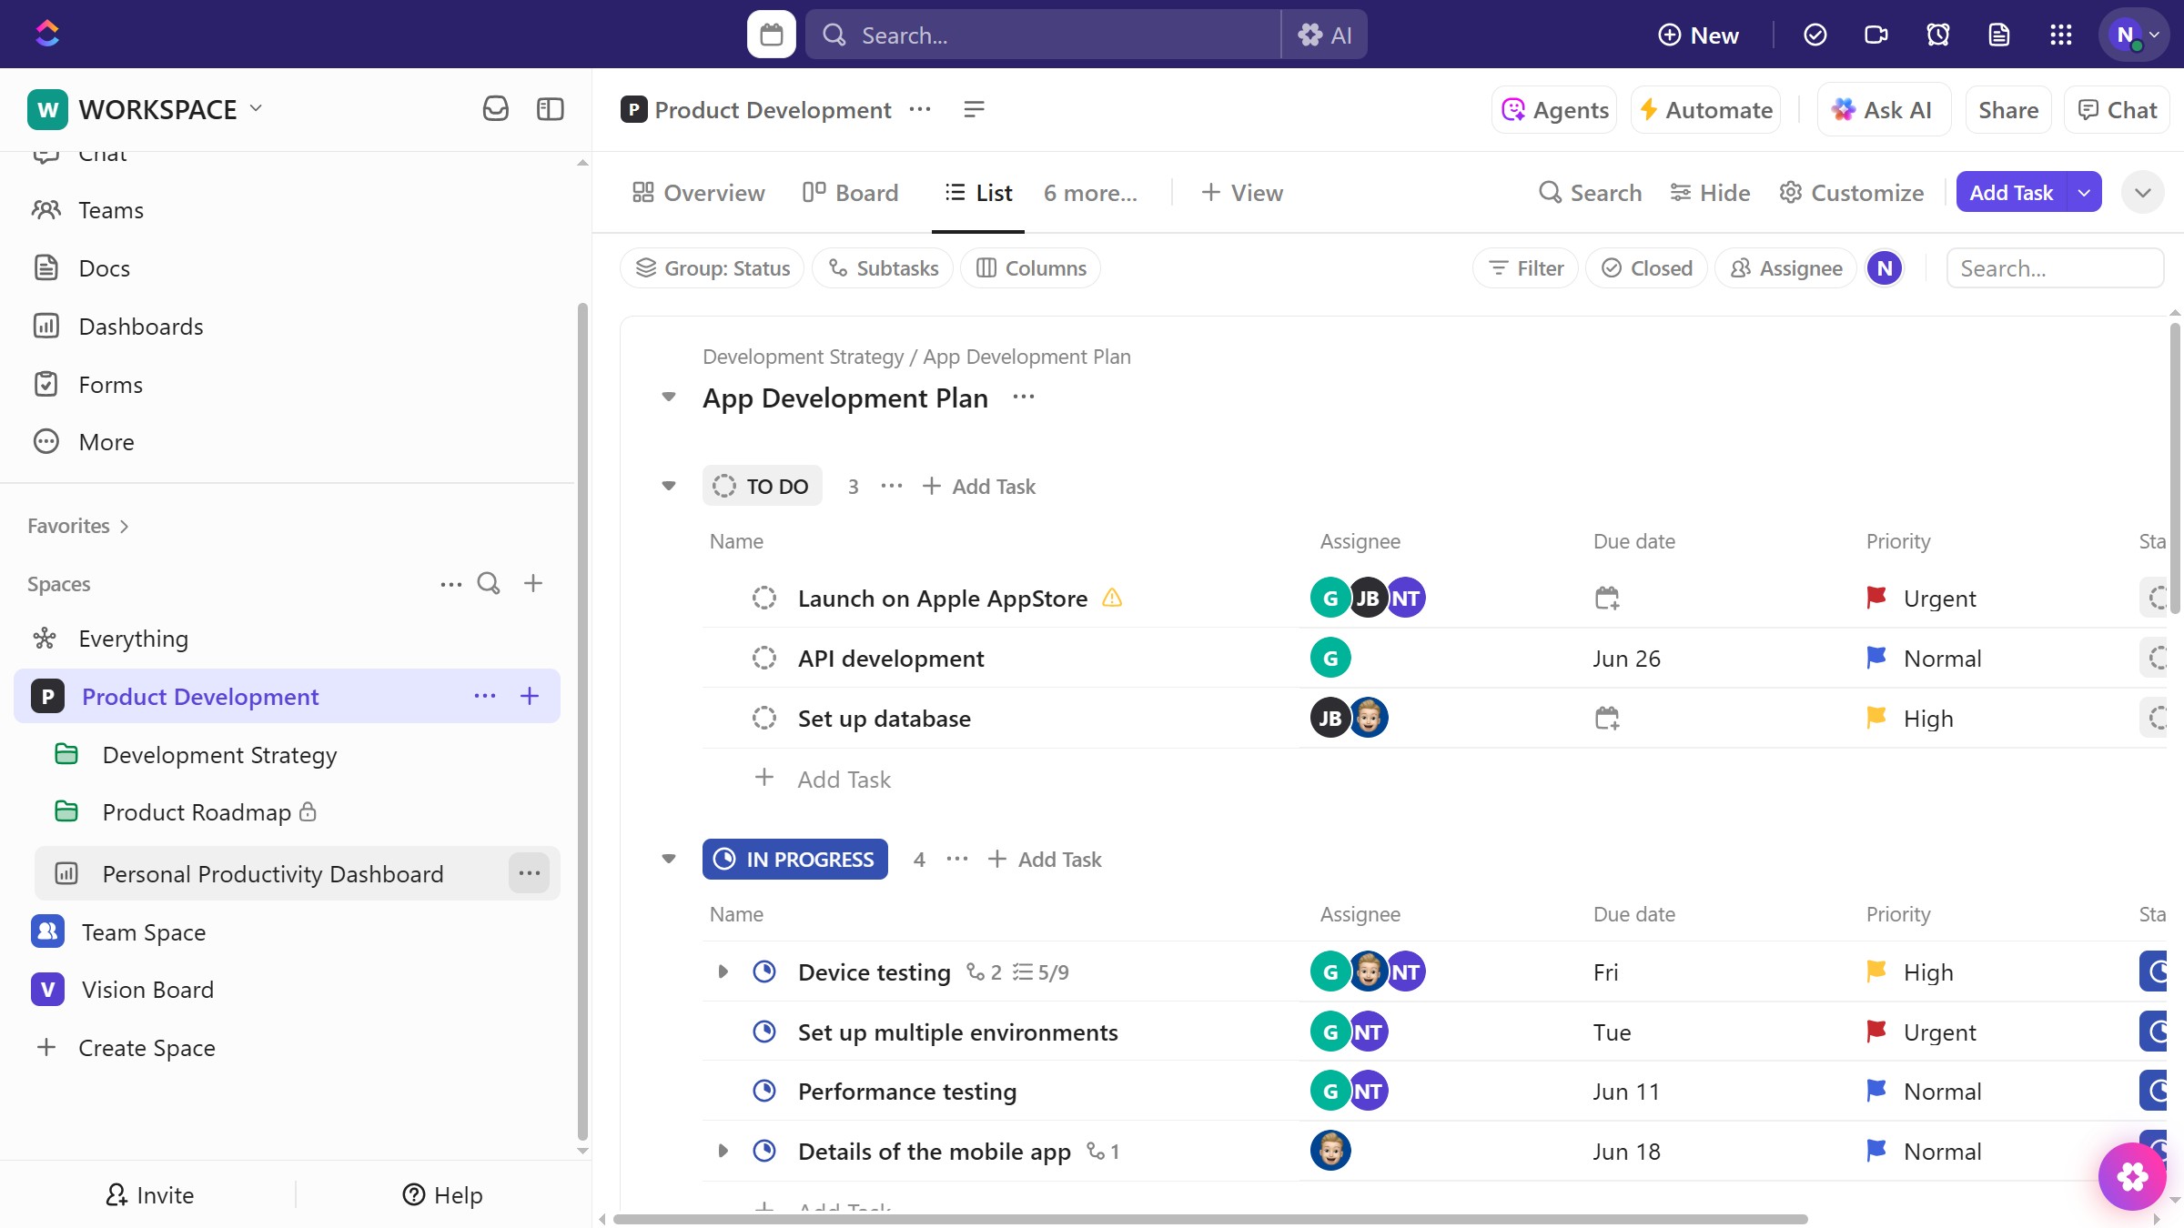Image resolution: width=2184 pixels, height=1228 pixels.
Task: Open reminders via the alarm clock icon
Action: (1937, 35)
